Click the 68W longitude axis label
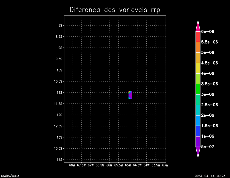The image size is (230, 178). (72, 165)
